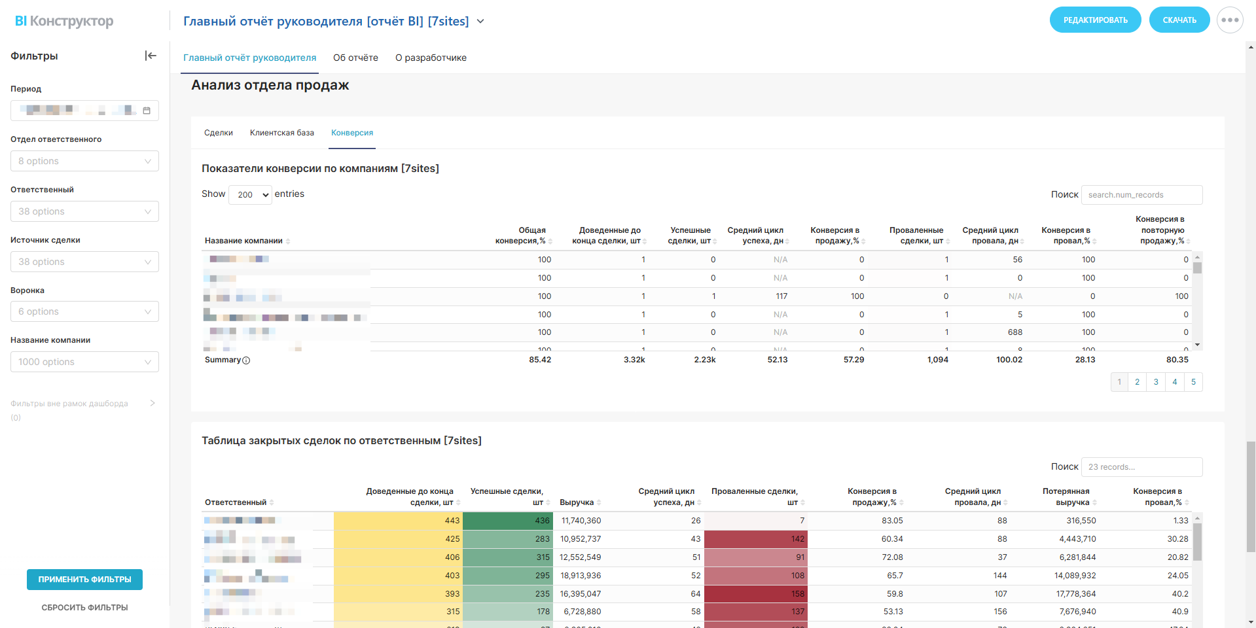Go to page 3 of companies table
This screenshot has height=628, width=1256.
tap(1156, 382)
